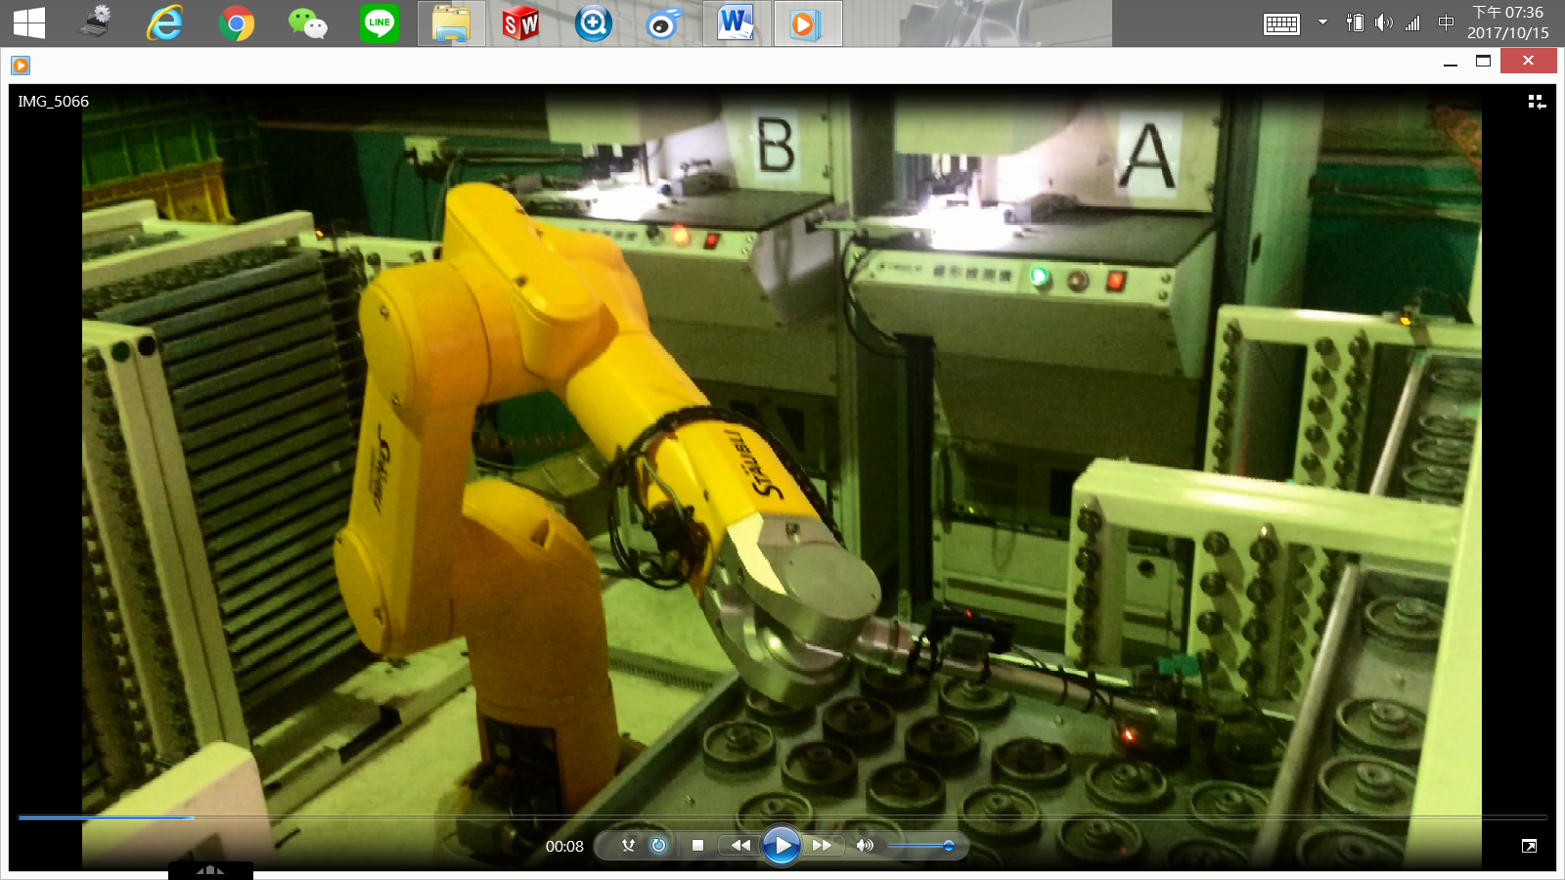Open WeChat from the taskbar
The height and width of the screenshot is (880, 1565).
[307, 23]
